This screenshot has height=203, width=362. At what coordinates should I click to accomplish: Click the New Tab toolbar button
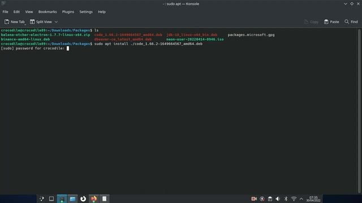15,21
